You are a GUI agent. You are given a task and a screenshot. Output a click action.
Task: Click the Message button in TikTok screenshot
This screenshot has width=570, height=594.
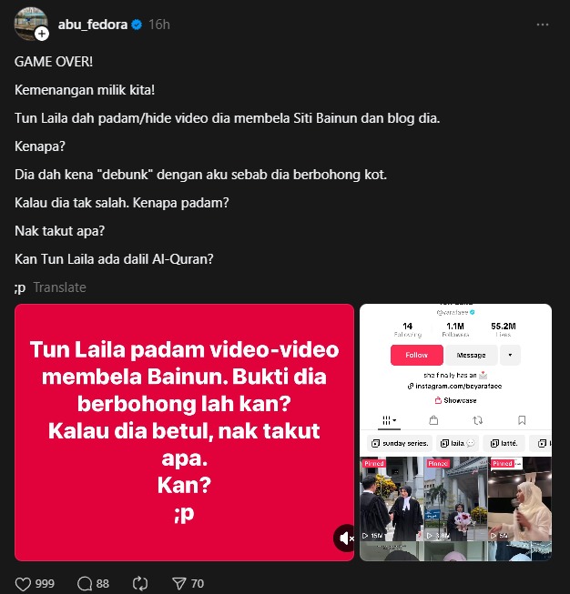[471, 355]
